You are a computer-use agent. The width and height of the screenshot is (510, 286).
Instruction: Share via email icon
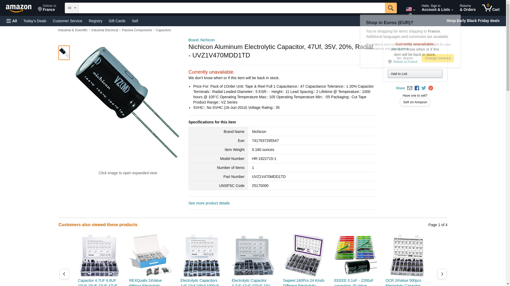click(x=410, y=88)
